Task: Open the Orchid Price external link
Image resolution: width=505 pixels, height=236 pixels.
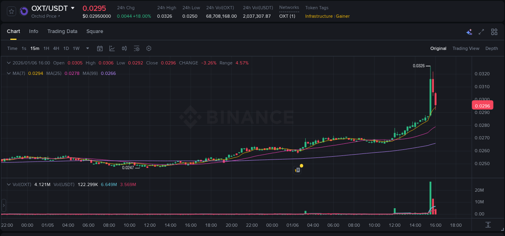Action: pos(46,16)
